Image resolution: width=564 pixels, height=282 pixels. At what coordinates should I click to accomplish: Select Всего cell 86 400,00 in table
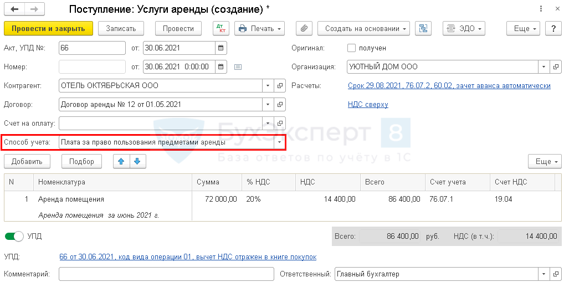[x=393, y=199]
